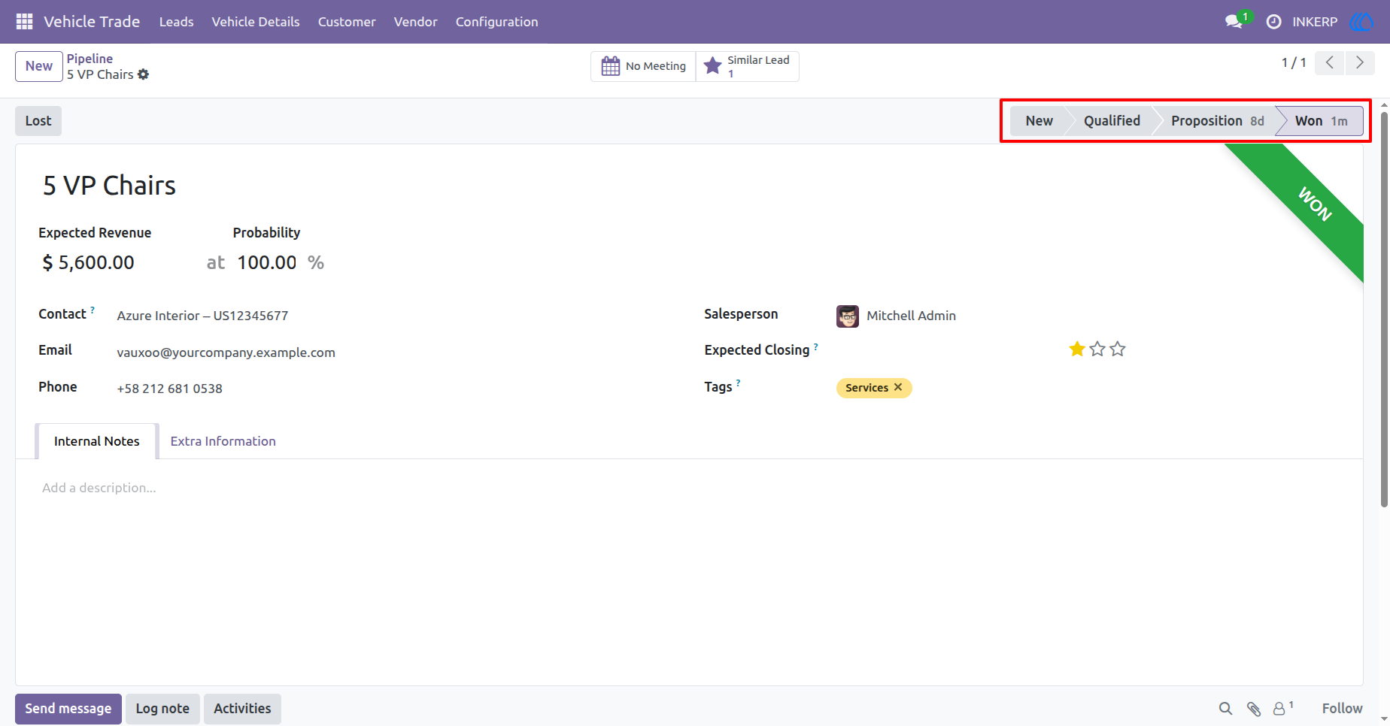The width and height of the screenshot is (1390, 726).
Task: Clear priority via the first filled star
Action: [x=1077, y=349]
